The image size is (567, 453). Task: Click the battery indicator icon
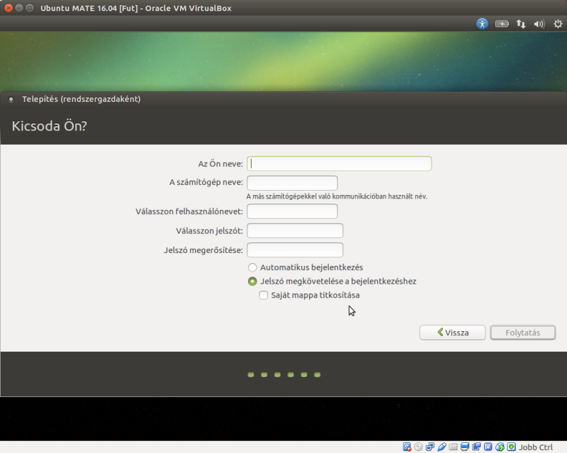[502, 24]
